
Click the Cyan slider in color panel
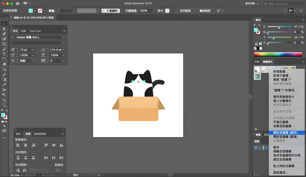279,27
